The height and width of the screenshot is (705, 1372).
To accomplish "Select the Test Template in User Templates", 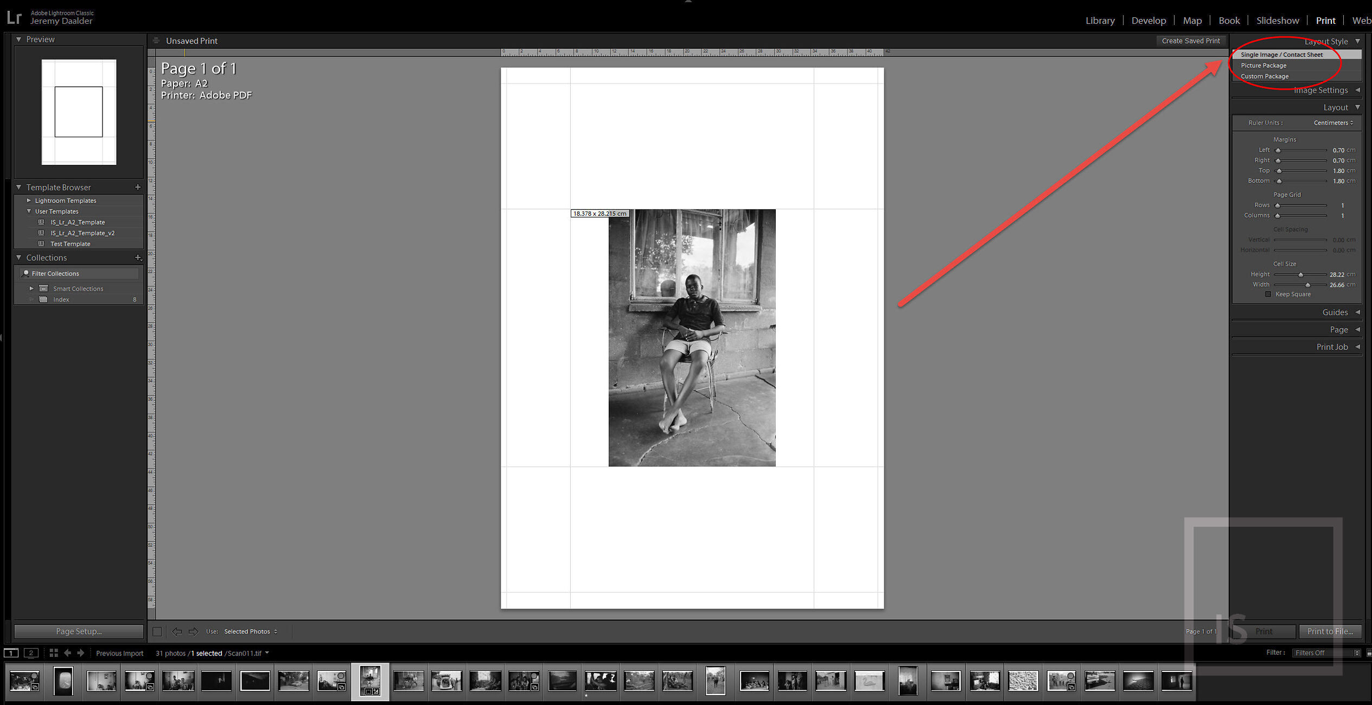I will 70,243.
